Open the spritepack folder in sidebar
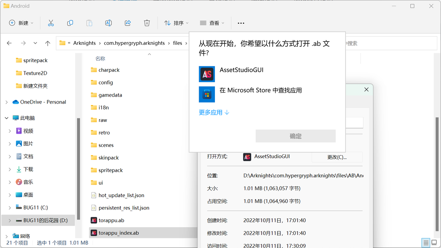Viewport: 441px width, 248px height. tap(36, 60)
